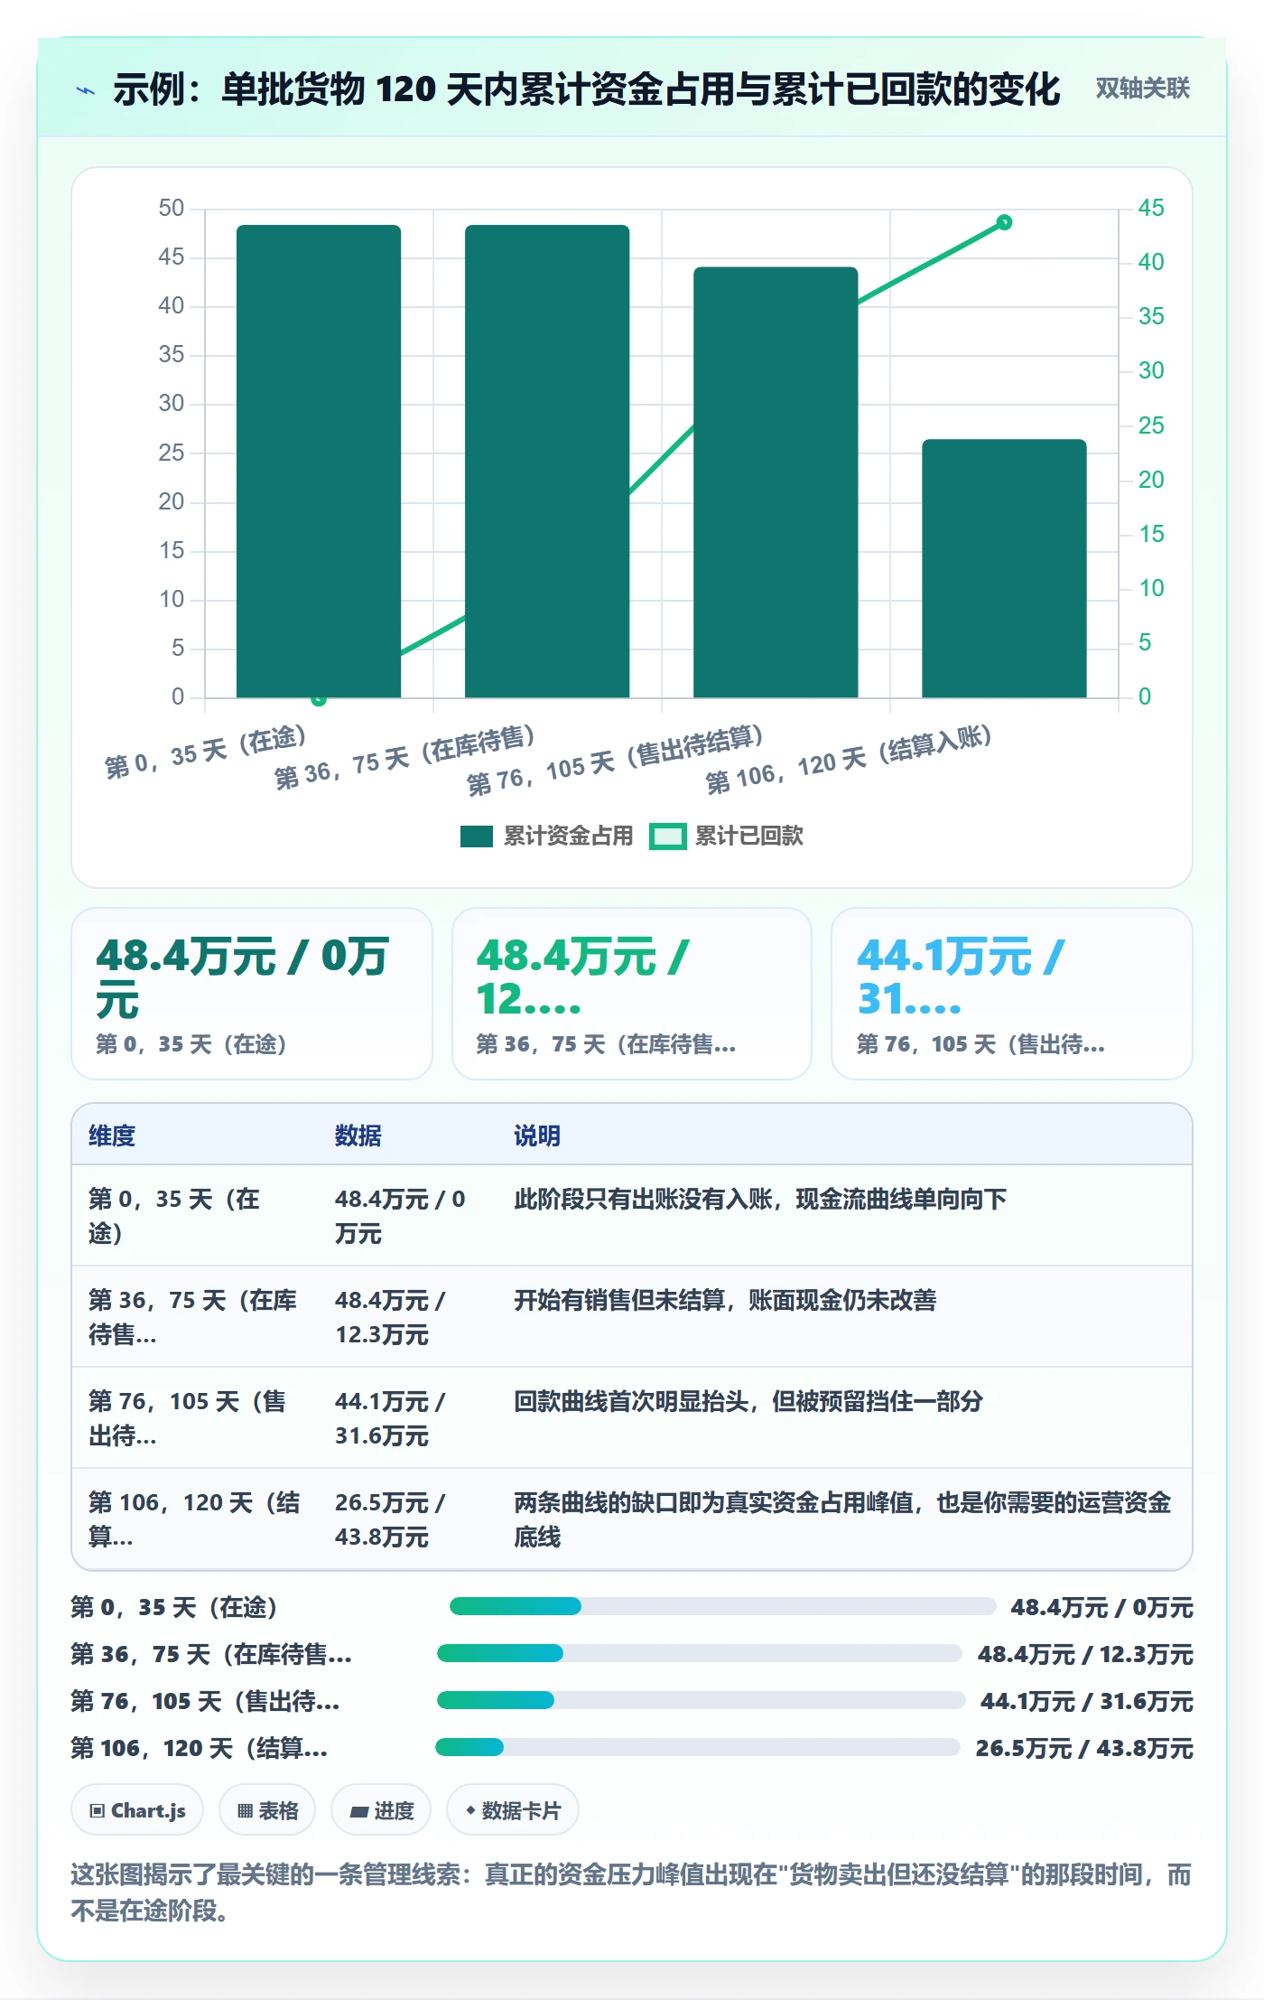Click the x-axis label 第 106，120 天（结算入账）
Screen dimensions: 1264x2000
pyautogui.click(x=849, y=759)
